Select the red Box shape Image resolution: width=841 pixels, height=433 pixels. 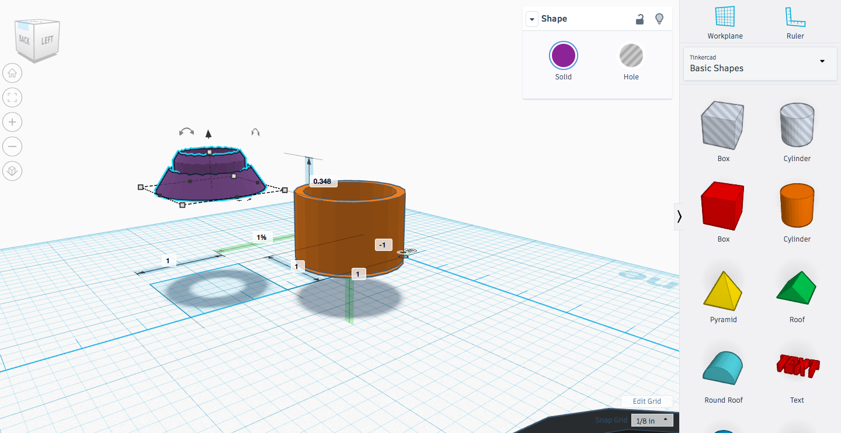pos(723,206)
